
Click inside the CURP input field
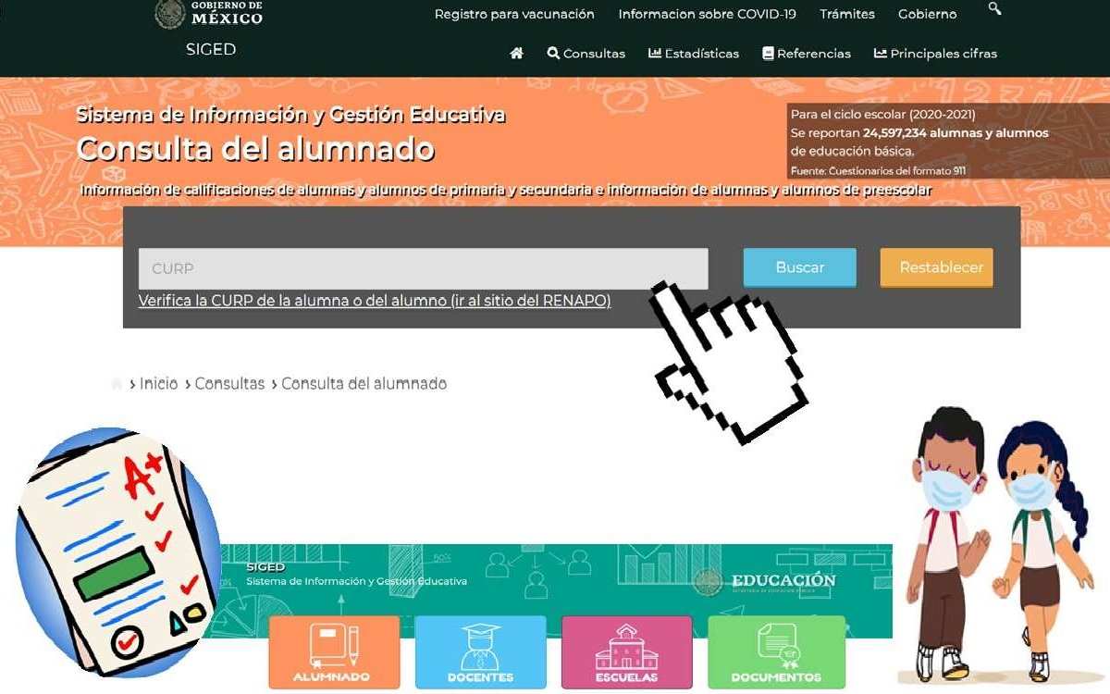422,268
